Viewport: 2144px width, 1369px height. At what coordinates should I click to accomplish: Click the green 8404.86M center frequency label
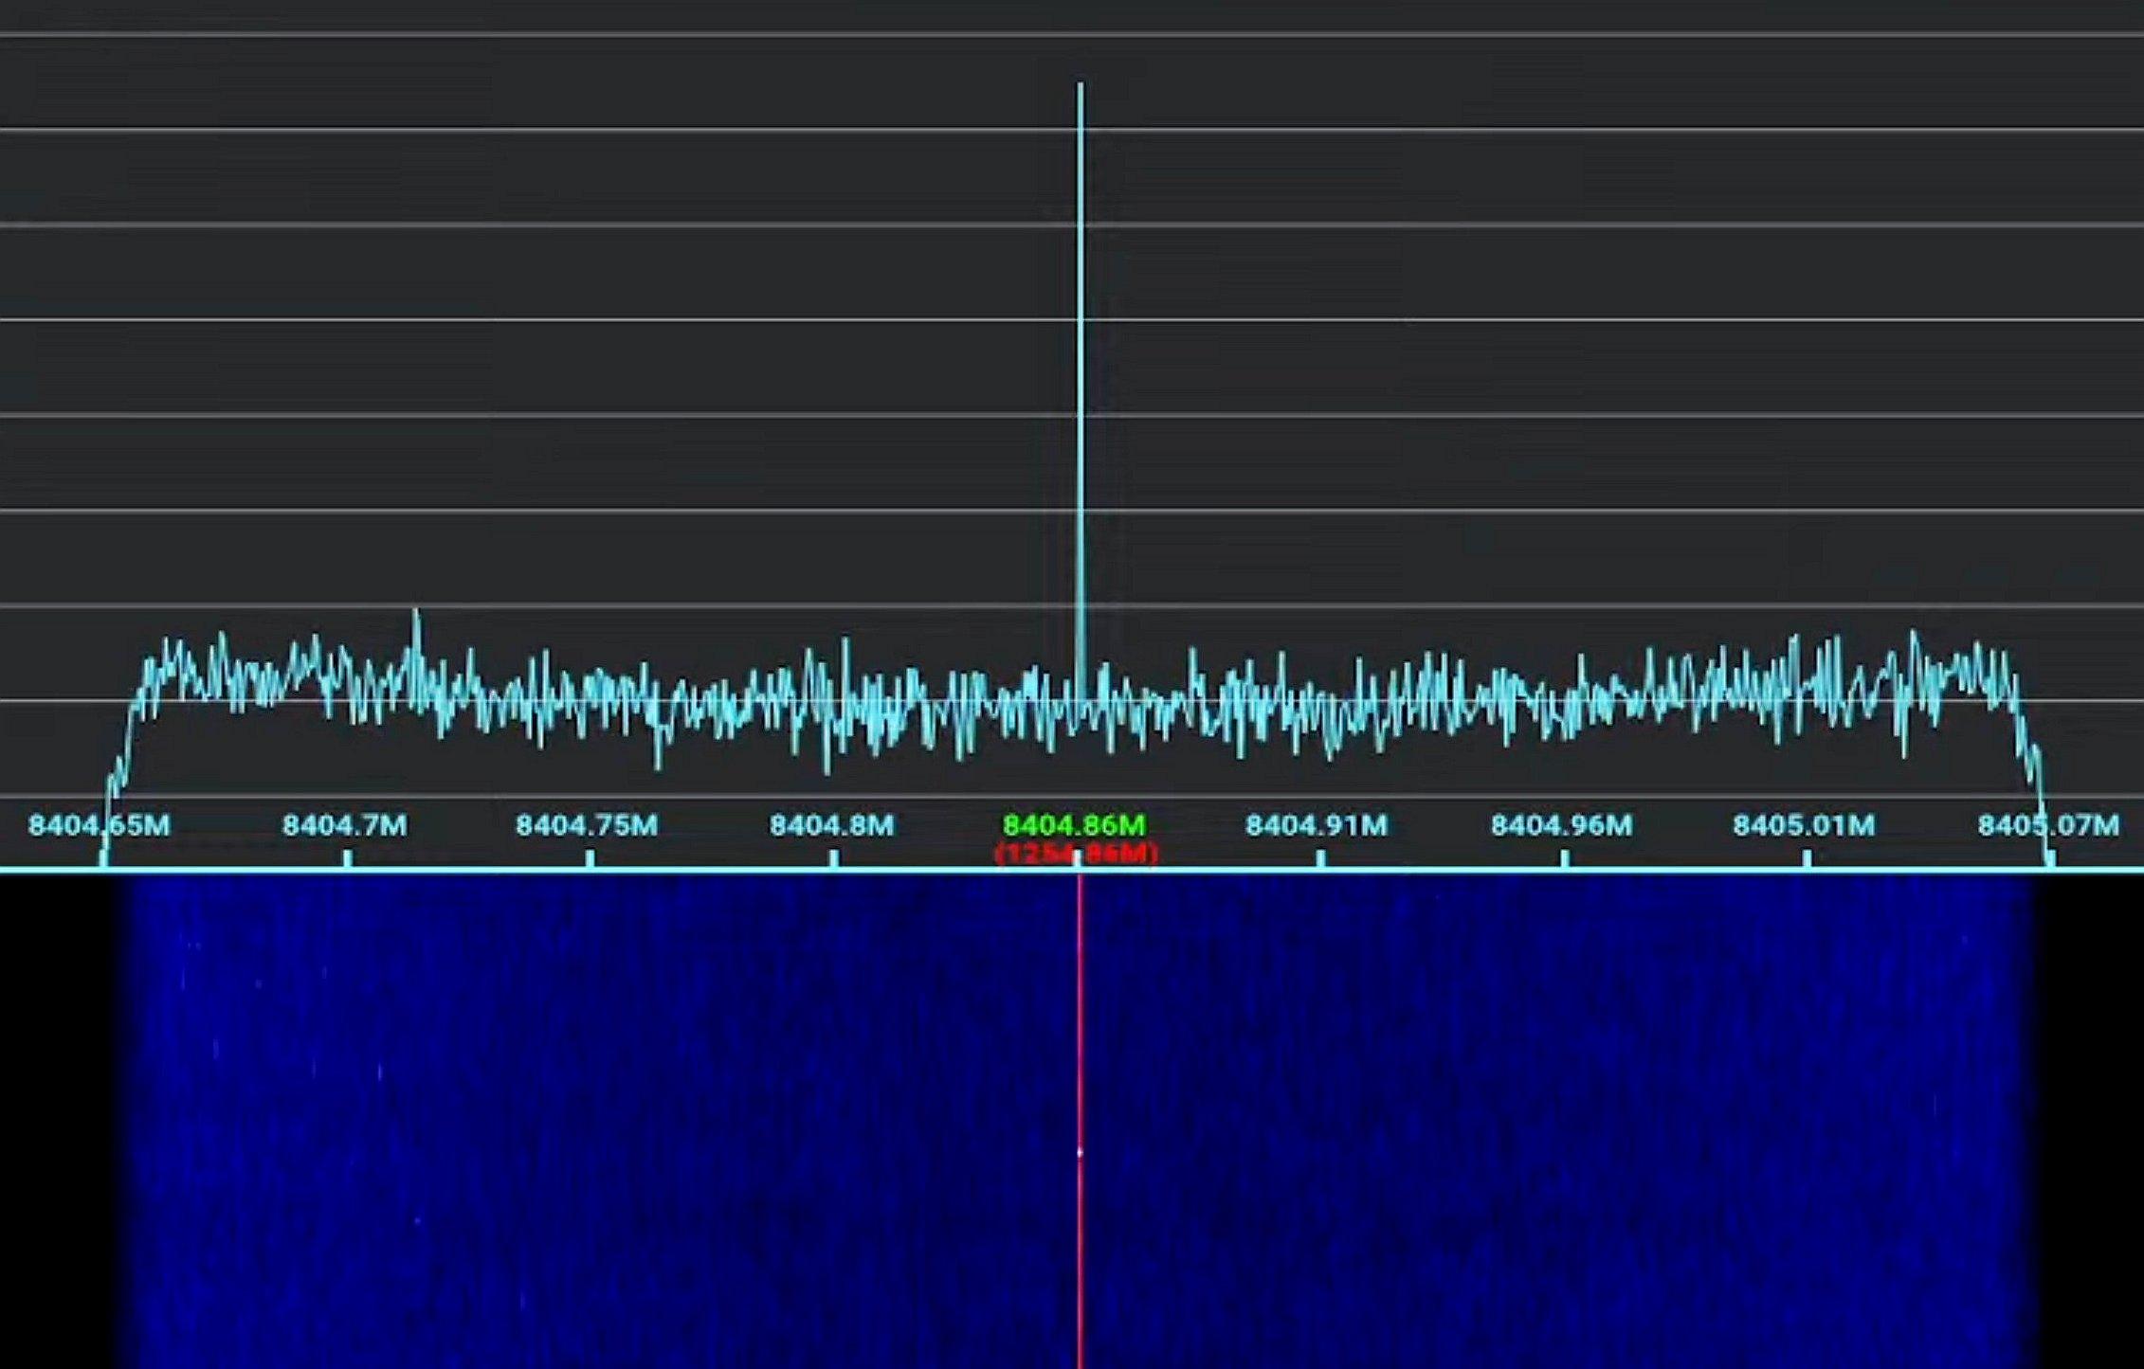click(1074, 824)
